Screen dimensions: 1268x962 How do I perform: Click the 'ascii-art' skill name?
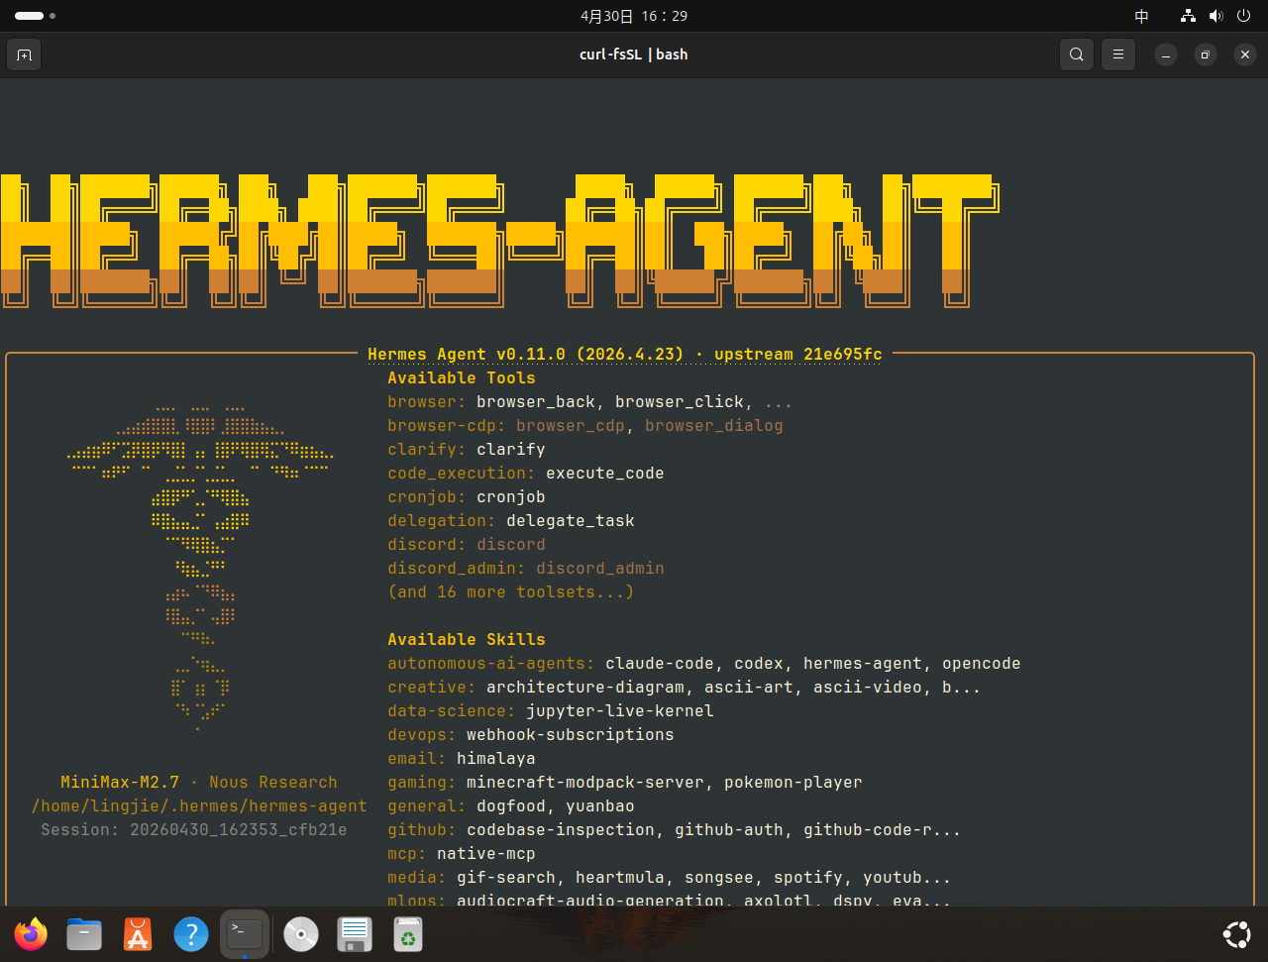coord(749,687)
